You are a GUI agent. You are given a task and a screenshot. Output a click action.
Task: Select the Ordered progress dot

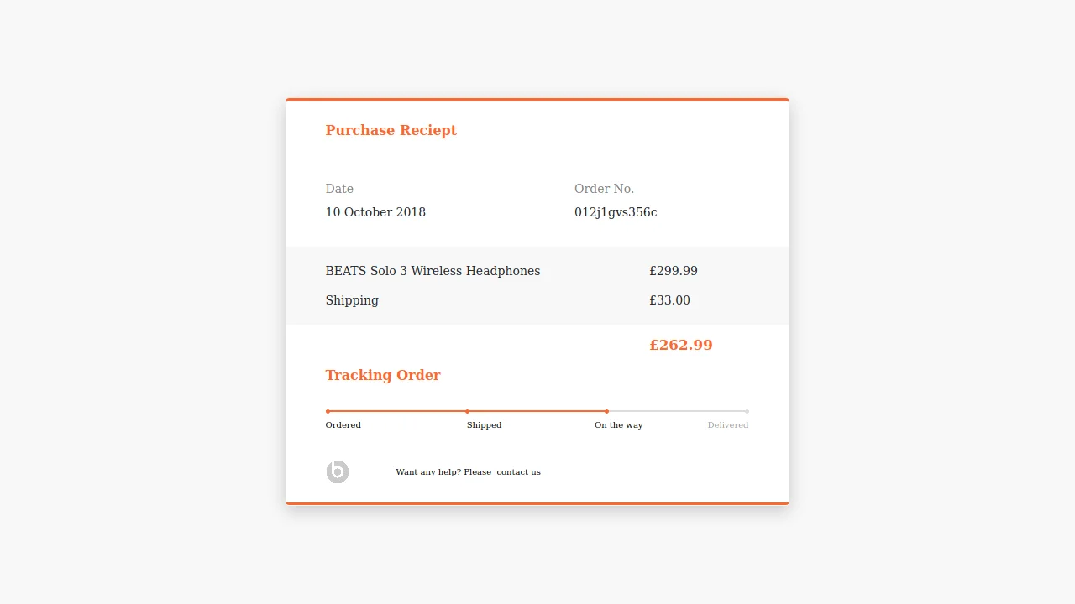point(326,411)
